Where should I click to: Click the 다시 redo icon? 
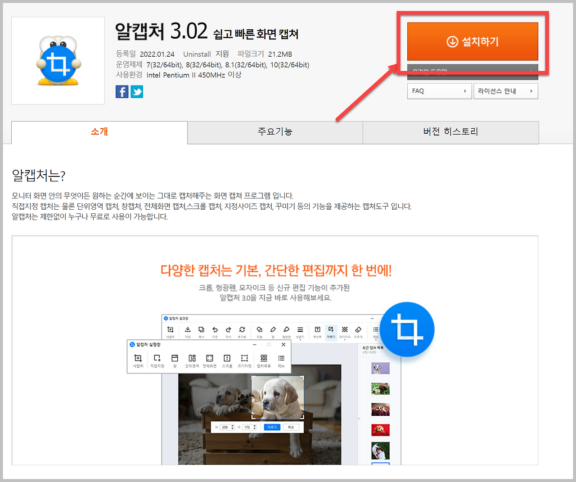click(228, 332)
